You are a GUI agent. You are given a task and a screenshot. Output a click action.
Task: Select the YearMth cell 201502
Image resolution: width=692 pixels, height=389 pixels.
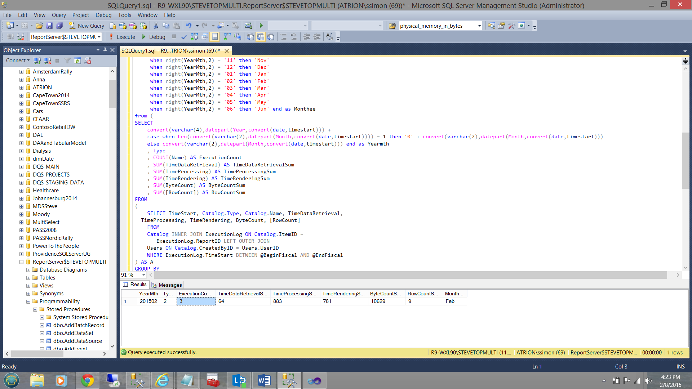pyautogui.click(x=148, y=301)
